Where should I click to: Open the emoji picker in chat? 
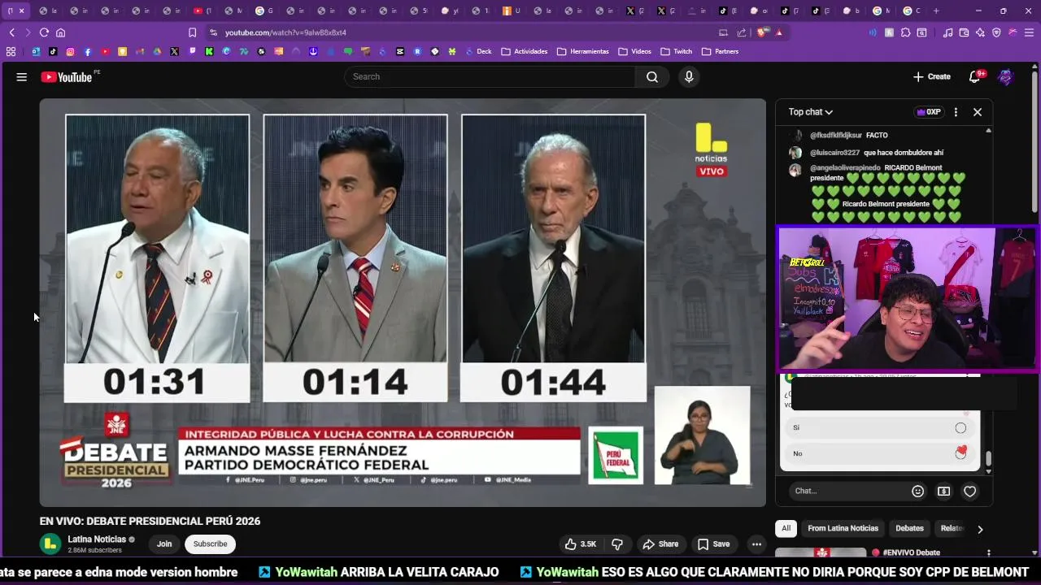(x=917, y=491)
